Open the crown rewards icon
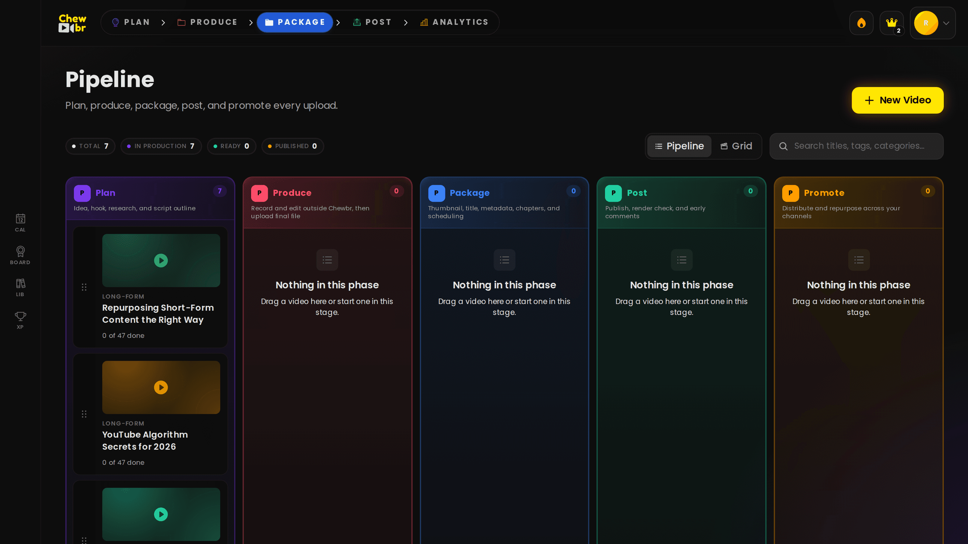 pyautogui.click(x=891, y=23)
